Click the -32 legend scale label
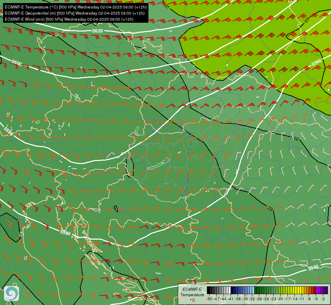 point(252,299)
